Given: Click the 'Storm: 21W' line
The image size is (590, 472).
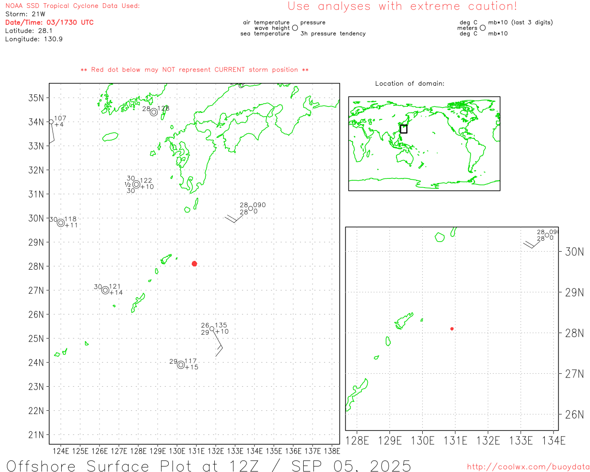Looking at the screenshot, I should pyautogui.click(x=25, y=14).
